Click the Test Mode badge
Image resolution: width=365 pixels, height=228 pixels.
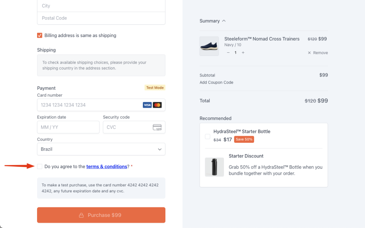(155, 87)
